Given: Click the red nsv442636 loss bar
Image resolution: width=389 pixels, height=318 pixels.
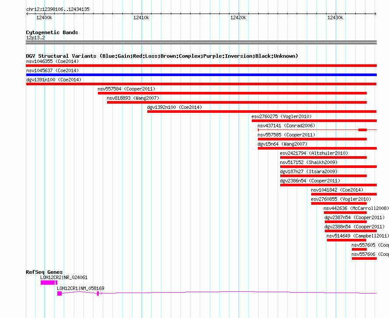Looking at the screenshot, I should coord(345,213).
